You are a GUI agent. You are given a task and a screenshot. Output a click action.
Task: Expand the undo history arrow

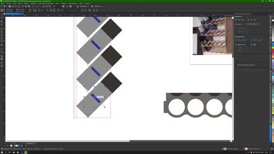(35, 6)
